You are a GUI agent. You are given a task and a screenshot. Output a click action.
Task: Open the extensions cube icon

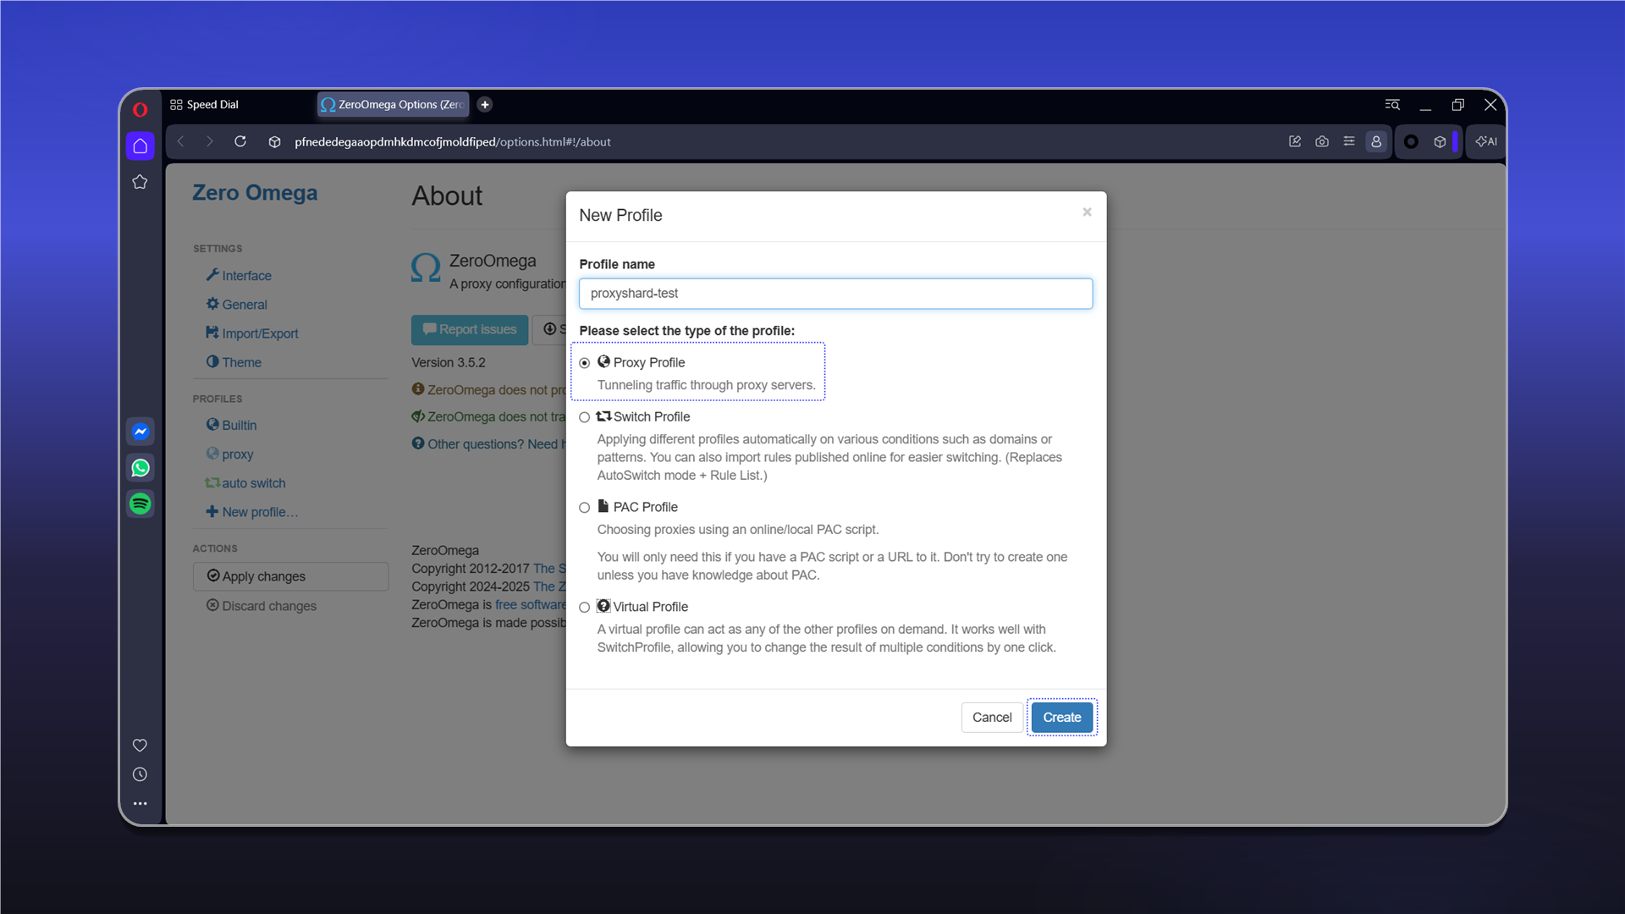[1440, 141]
